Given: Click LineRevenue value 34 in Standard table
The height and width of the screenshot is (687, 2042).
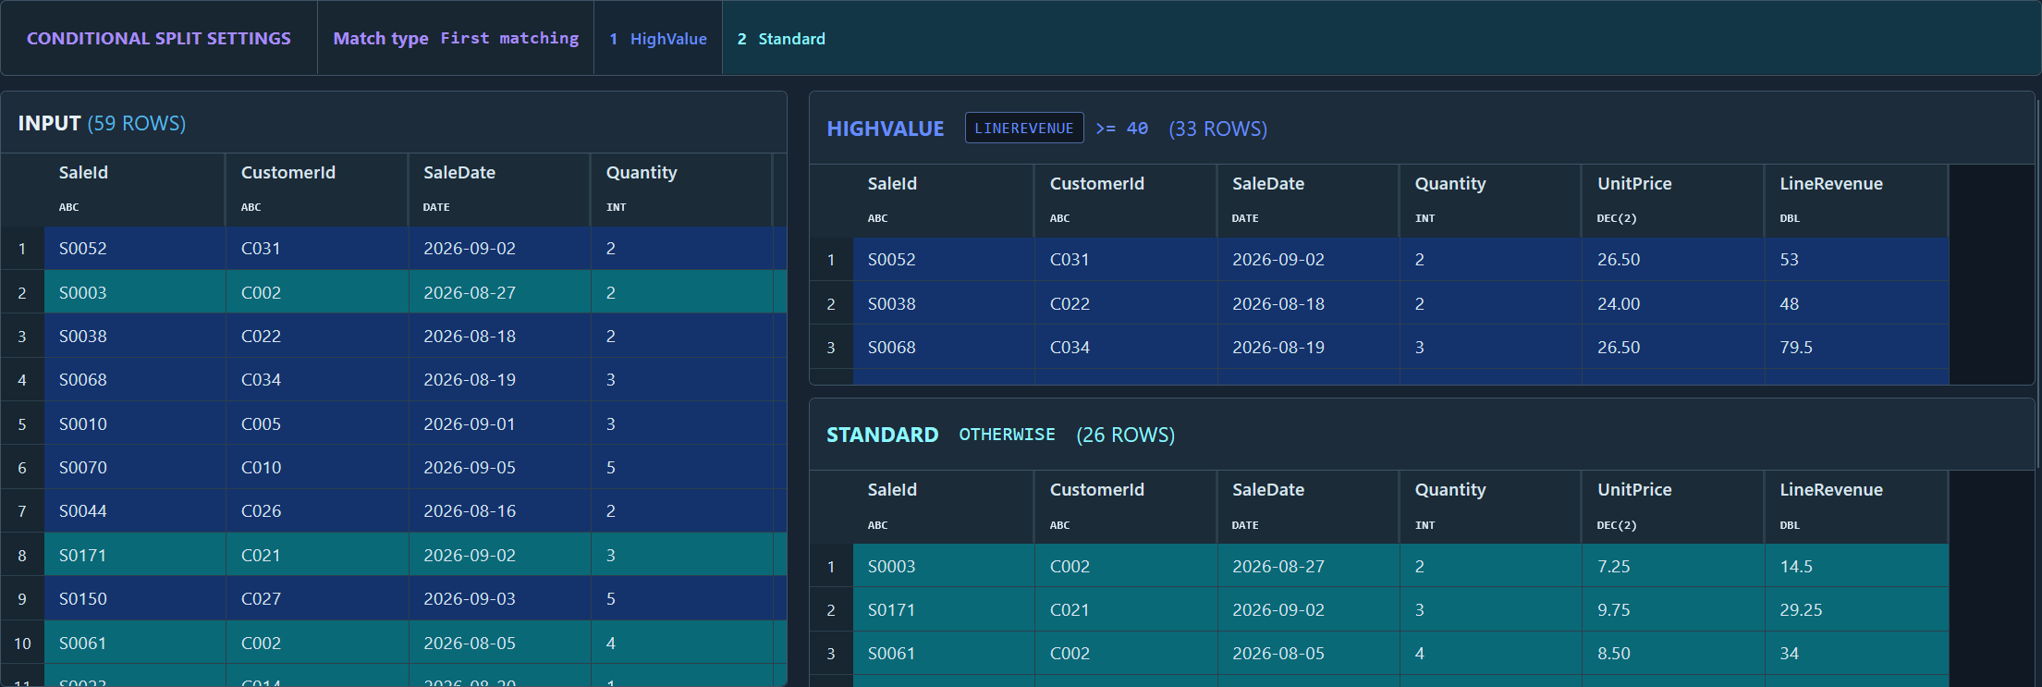Looking at the screenshot, I should coord(1856,653).
